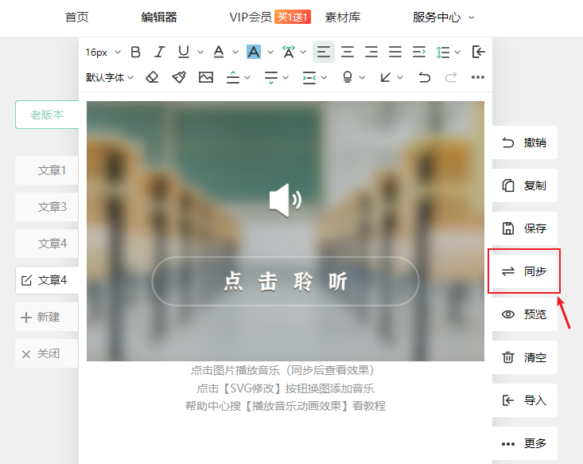
Task: Click the 关闭 close button
Action: point(47,353)
